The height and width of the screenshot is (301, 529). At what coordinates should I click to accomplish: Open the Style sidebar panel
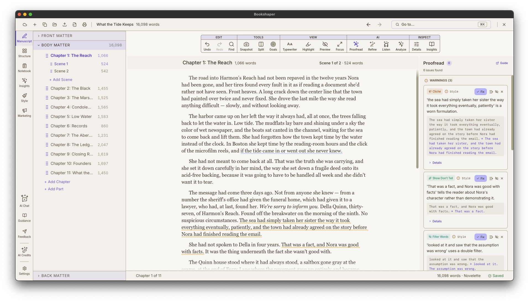[x=24, y=98]
